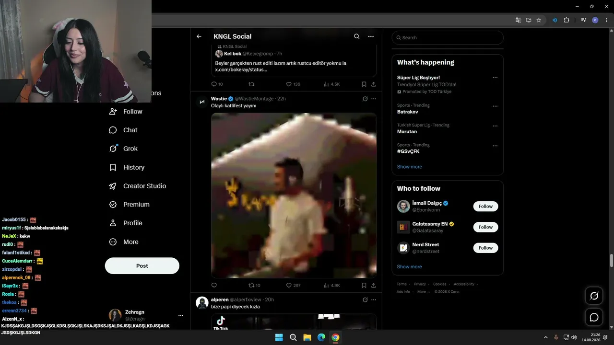Open the Chrome profile avatar

(595, 20)
